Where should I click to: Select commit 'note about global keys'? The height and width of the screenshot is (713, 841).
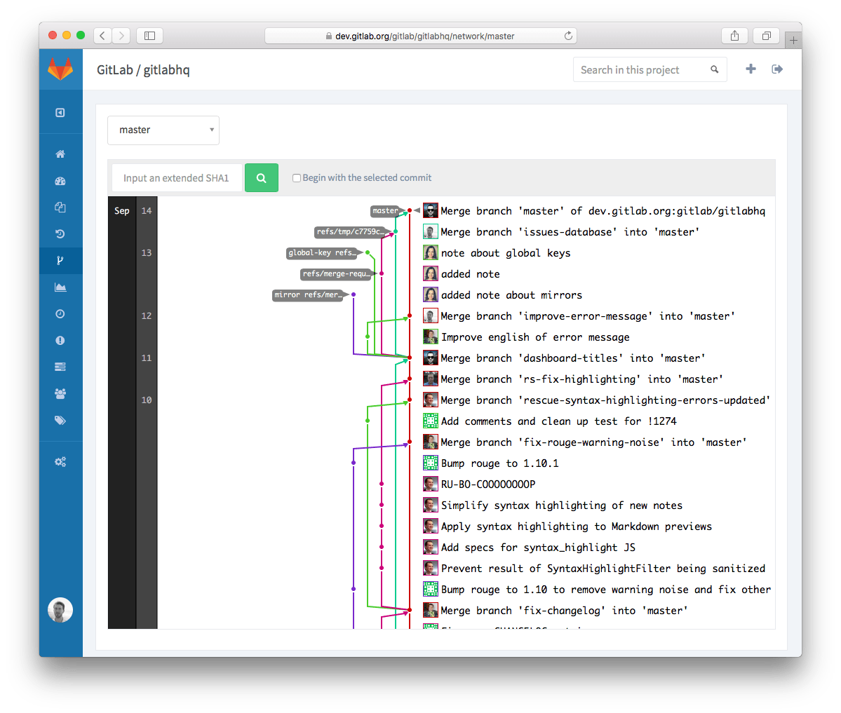pos(505,253)
